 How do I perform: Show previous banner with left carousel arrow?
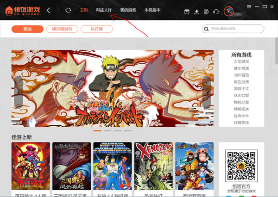(18, 92)
